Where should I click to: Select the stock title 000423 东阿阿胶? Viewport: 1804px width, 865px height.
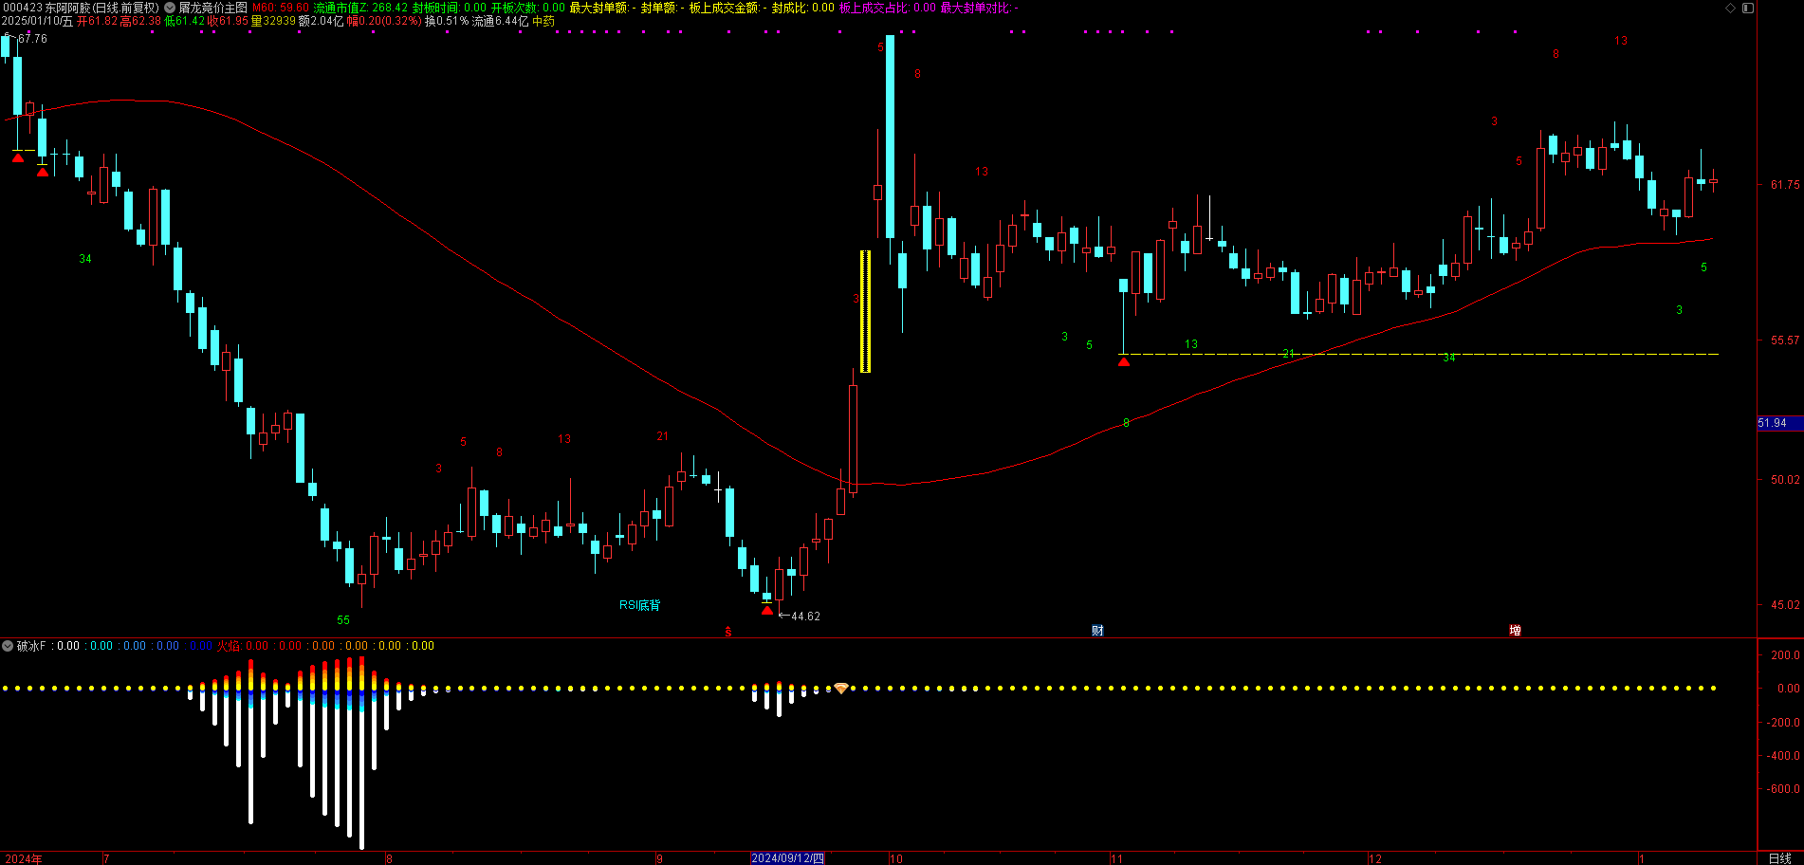[x=81, y=8]
